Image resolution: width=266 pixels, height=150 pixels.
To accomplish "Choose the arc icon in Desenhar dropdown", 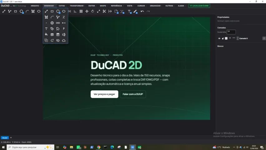I will pyautogui.click(x=52, y=17).
